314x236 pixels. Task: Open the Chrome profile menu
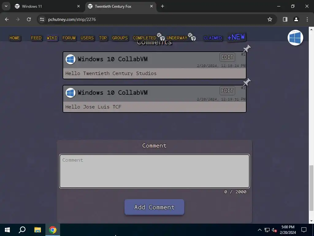click(x=296, y=19)
